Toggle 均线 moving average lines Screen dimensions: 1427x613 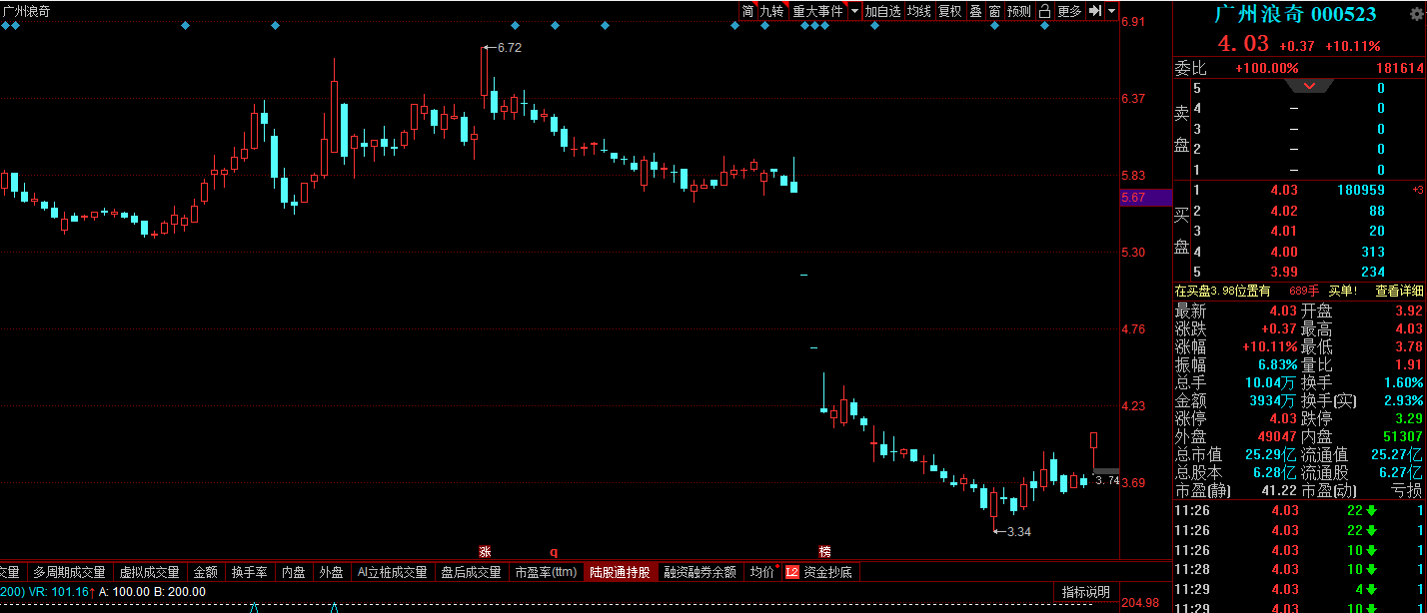918,11
